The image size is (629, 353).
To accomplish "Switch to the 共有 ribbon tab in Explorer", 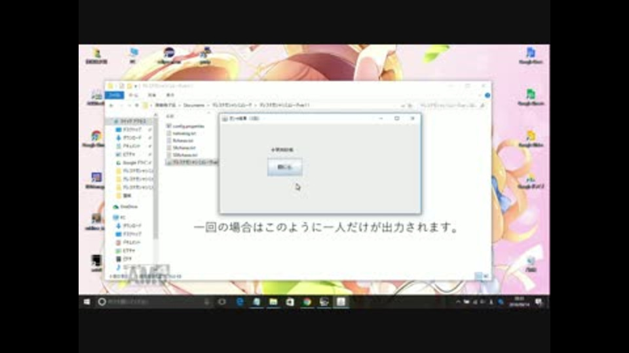I will (x=151, y=95).
